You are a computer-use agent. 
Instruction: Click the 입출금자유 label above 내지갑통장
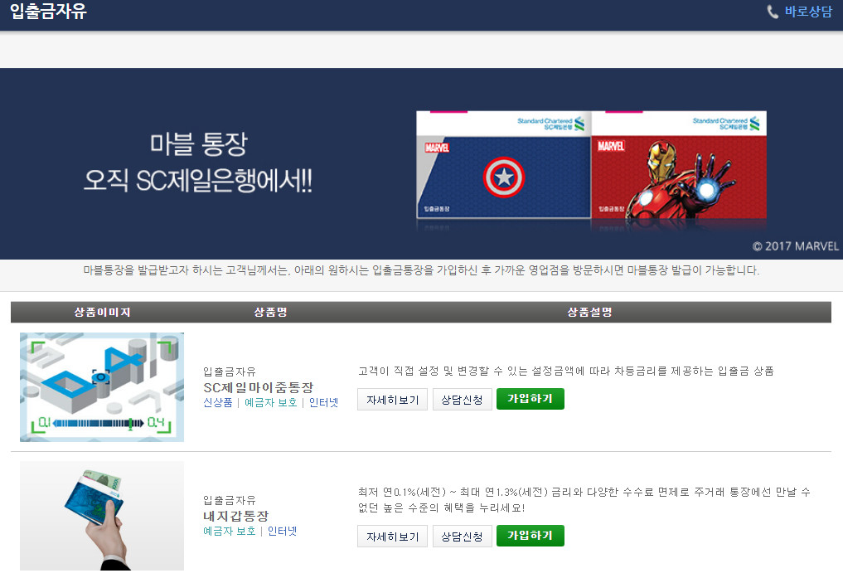coord(230,500)
